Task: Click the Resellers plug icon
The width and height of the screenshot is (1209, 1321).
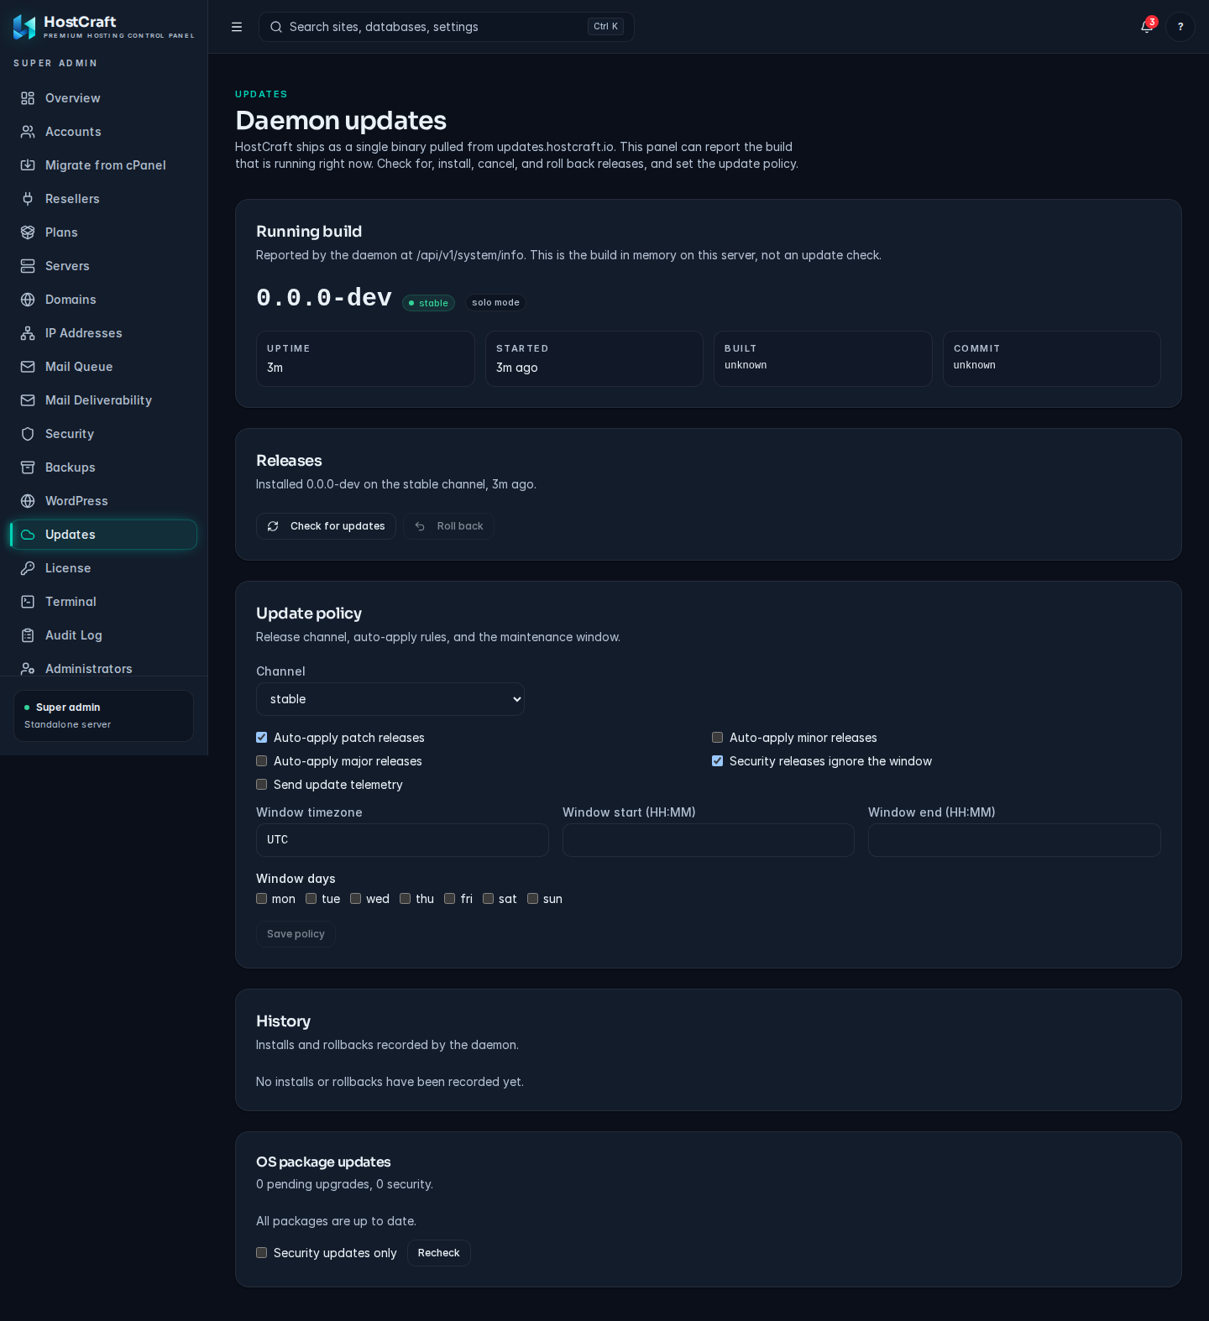Action: tap(28, 199)
